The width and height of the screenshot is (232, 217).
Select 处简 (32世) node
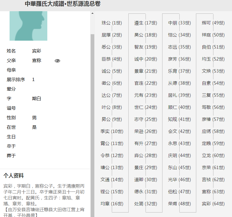[146, 204]
